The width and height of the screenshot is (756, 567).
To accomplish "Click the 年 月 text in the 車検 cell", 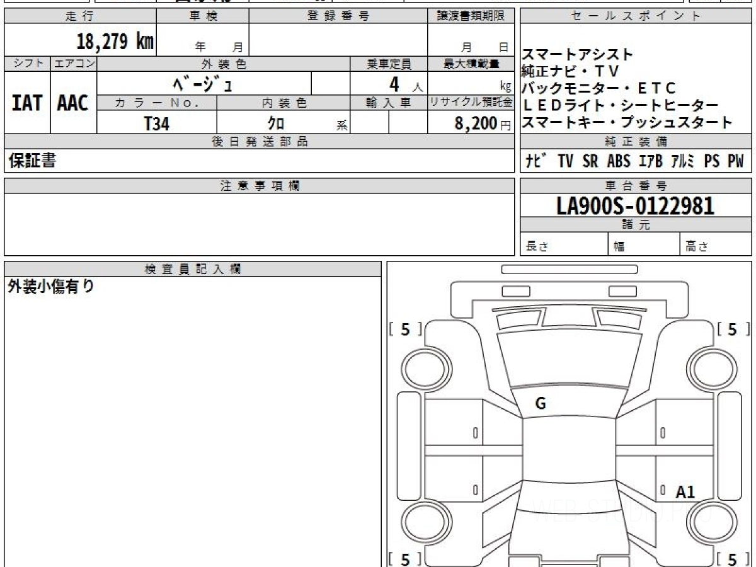I will click(x=219, y=47).
